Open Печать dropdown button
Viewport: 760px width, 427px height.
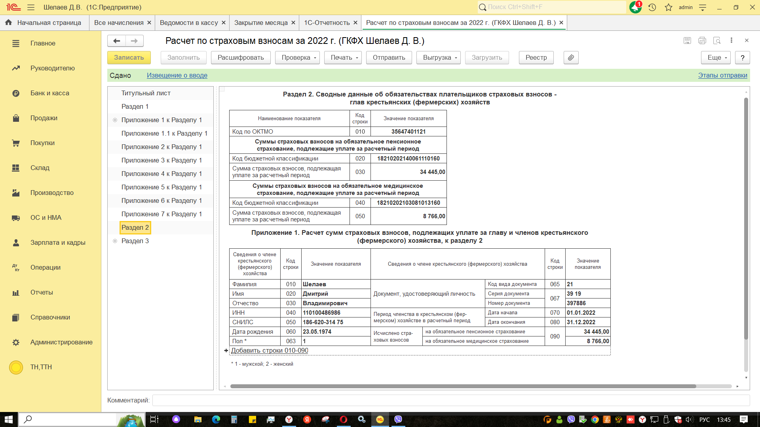pos(343,57)
